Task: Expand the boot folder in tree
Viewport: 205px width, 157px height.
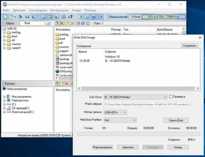Action: [4, 36]
